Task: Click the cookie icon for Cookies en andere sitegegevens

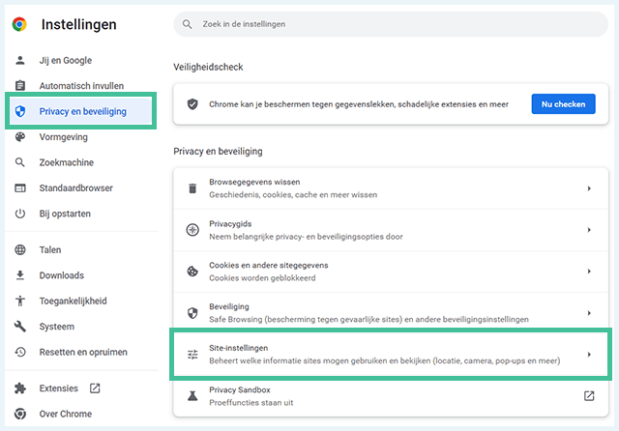Action: coord(192,272)
